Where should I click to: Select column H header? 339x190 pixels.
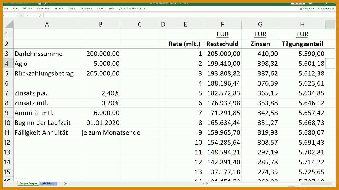pos(302,24)
